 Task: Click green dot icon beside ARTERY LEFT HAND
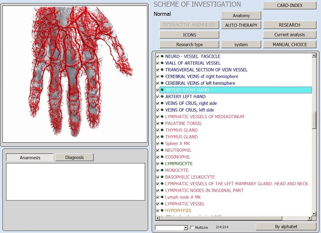coord(162,97)
